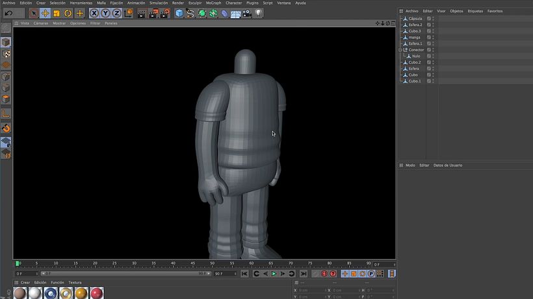
Task: Toggle Z axis lock
Action: [x=116, y=13]
